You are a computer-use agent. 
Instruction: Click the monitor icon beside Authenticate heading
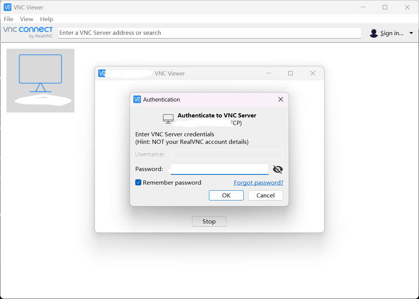pos(168,119)
